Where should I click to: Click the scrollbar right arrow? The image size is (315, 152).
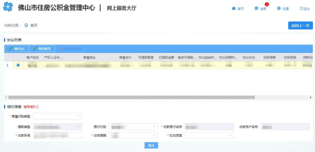[311, 97]
